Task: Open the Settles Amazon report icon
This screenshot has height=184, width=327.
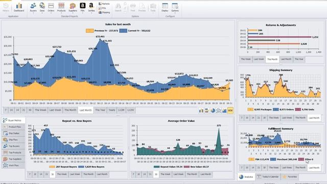Action: 91,7
